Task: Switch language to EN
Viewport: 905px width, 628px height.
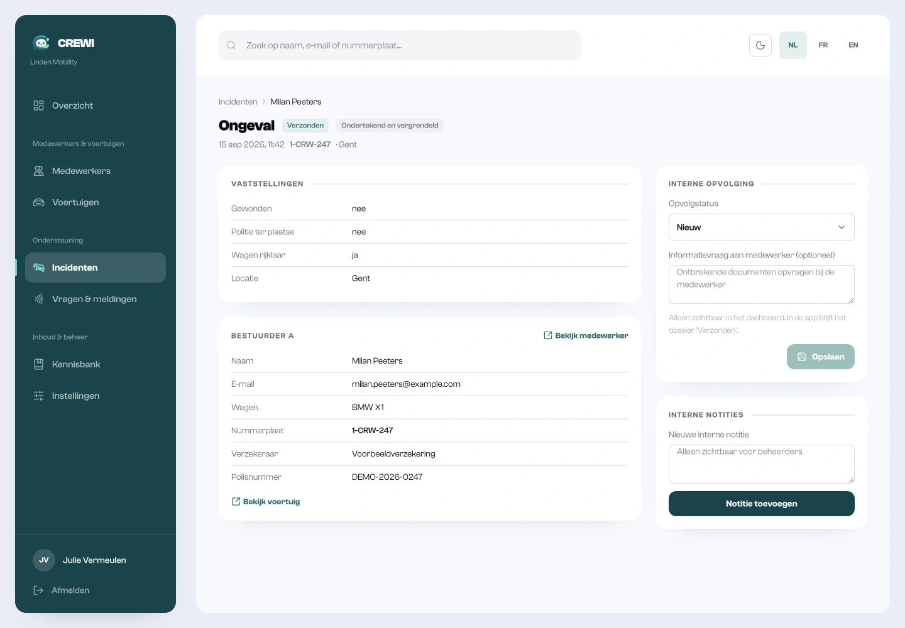Action: [853, 45]
